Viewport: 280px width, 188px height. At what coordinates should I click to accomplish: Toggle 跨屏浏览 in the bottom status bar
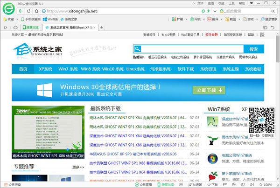[x=166, y=185]
